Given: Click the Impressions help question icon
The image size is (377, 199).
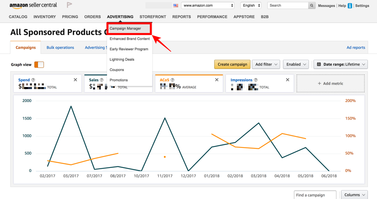Looking at the screenshot, I should [256, 80].
